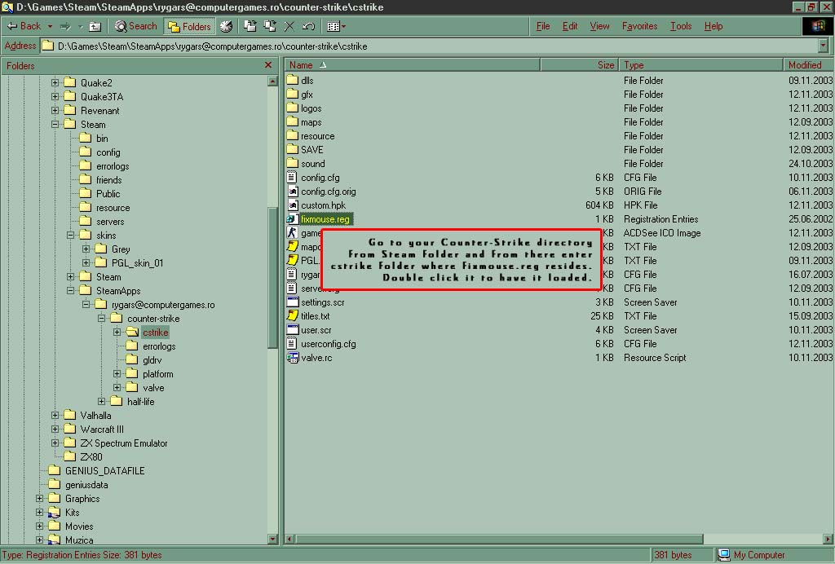This screenshot has height=564, width=835.
Task: Expand the PGL_skin_01 tree node
Action: (86, 262)
